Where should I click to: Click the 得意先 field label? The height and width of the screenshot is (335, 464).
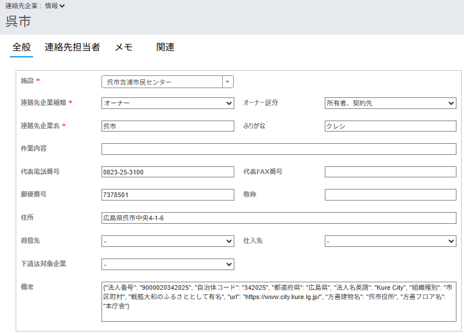tap(30, 241)
